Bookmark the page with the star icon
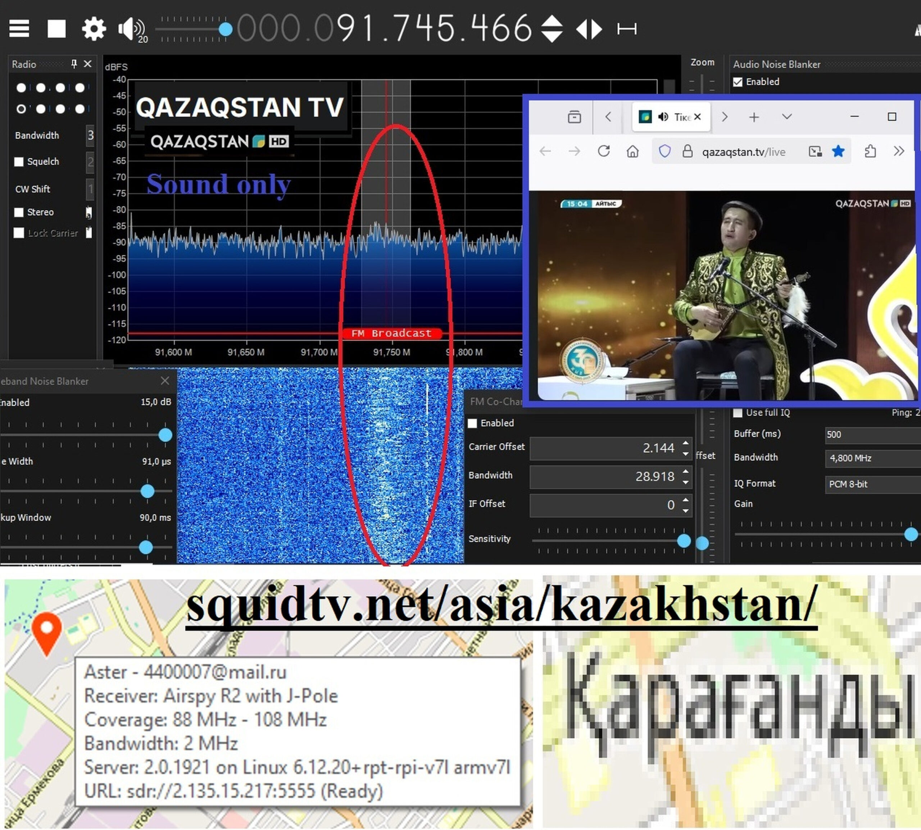This screenshot has width=921, height=830. (x=838, y=151)
